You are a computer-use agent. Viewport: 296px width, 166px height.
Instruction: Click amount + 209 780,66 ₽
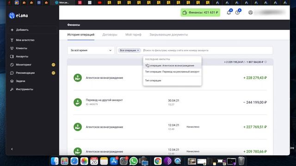pyautogui.click(x=255, y=152)
